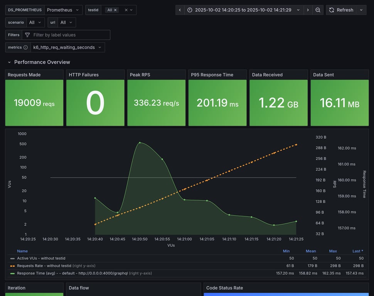The width and height of the screenshot is (374, 296).
Task: Click the Refresh button
Action: [x=341, y=10]
